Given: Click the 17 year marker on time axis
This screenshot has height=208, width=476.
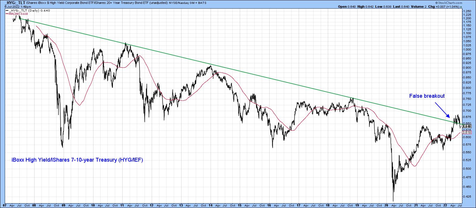Looking at the screenshot, I should [299, 205].
